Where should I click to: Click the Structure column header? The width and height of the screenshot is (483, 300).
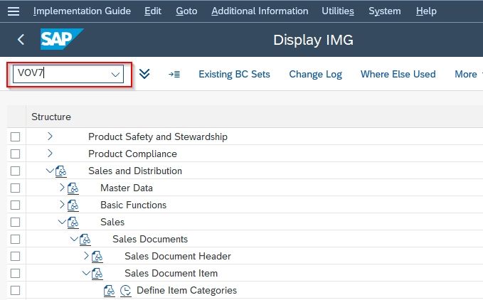51,117
